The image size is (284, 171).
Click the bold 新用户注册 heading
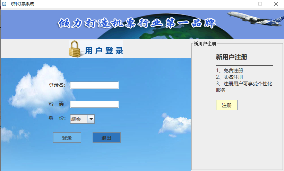232,57
